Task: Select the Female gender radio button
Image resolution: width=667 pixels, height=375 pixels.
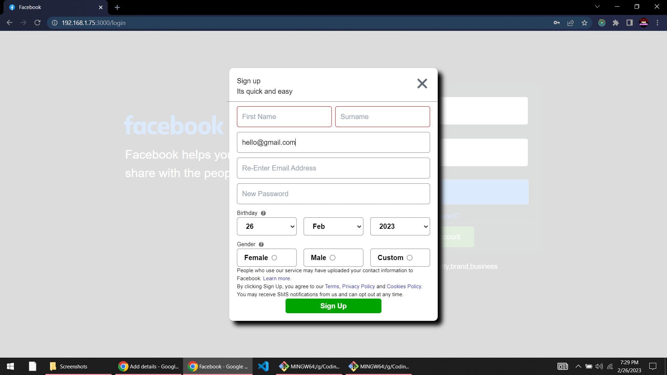Action: click(x=274, y=258)
